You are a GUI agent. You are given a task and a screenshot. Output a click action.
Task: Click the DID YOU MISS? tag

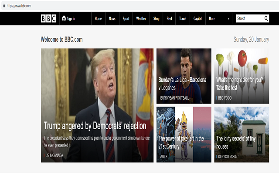coord(228,157)
